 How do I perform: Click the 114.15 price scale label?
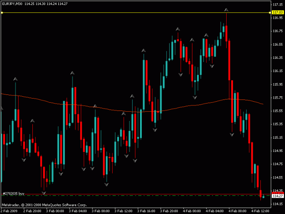278,204
